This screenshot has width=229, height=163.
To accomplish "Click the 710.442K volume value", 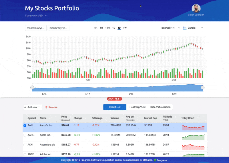I will pyautogui.click(x=116, y=126).
